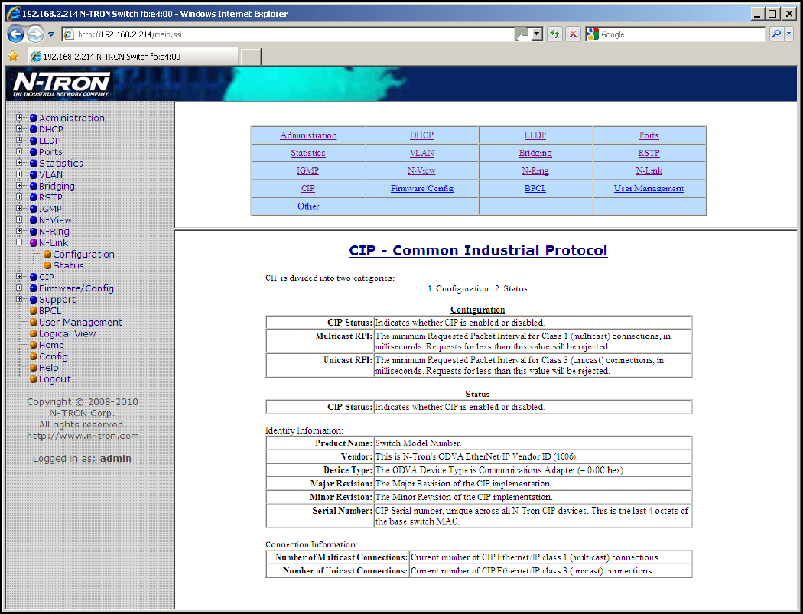Click the Firmware/Config link in table
Image resolution: width=803 pixels, height=614 pixels.
tap(421, 188)
